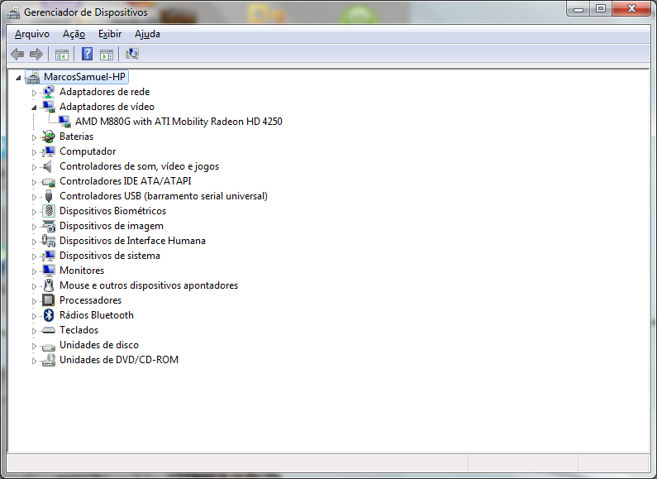Expand the Processadores node

pyautogui.click(x=35, y=301)
